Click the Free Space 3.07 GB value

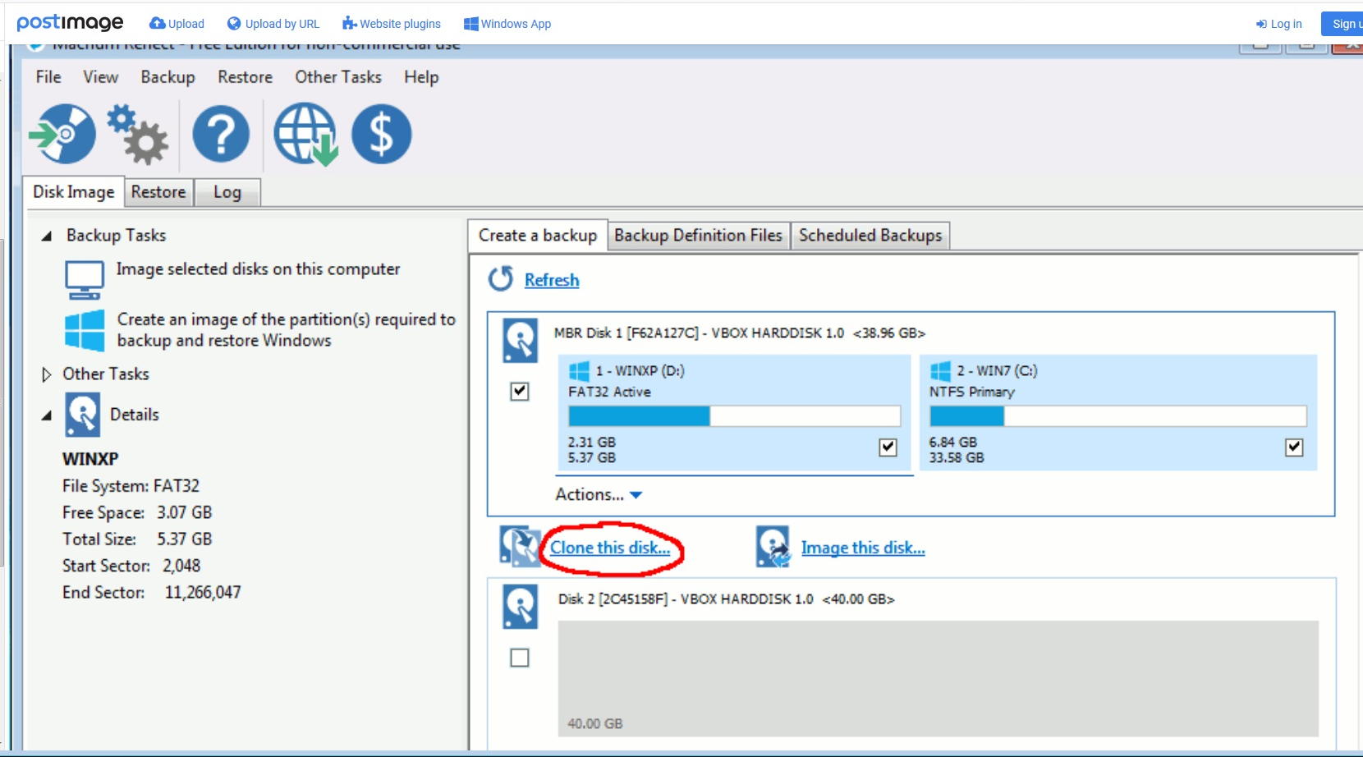click(x=185, y=512)
